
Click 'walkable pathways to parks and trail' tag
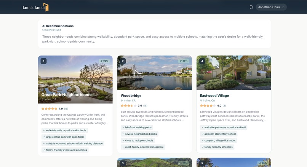pos(224,127)
